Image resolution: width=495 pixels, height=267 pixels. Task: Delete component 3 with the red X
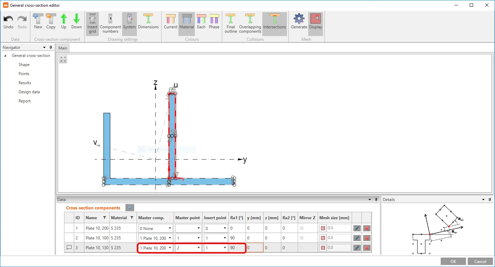367,248
